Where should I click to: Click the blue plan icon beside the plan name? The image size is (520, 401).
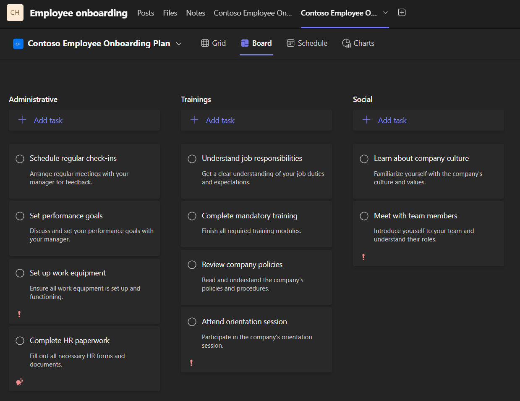18,44
